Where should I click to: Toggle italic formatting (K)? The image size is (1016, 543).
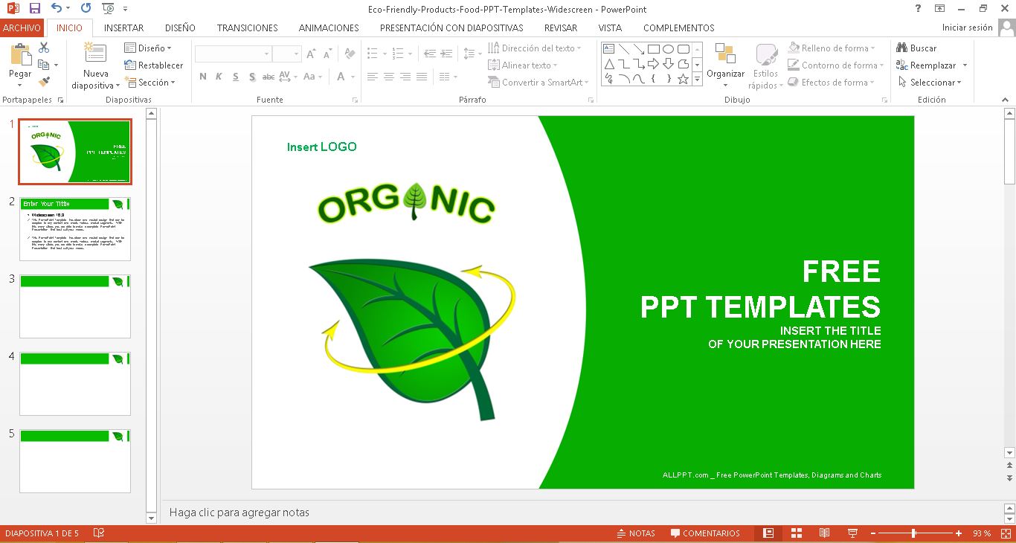[219, 77]
